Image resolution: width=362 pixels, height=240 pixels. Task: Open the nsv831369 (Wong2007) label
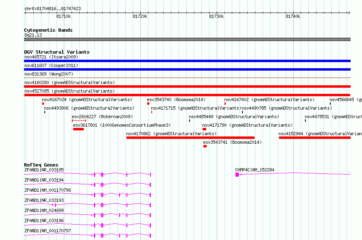pyautogui.click(x=49, y=74)
